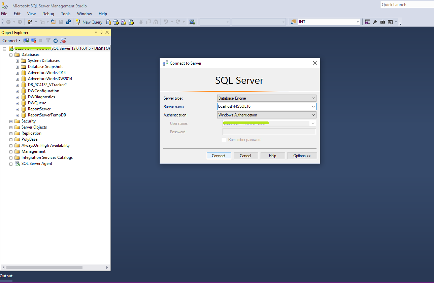Select the DB_9C4132_VTracker2 database
The height and width of the screenshot is (283, 434).
click(x=47, y=85)
